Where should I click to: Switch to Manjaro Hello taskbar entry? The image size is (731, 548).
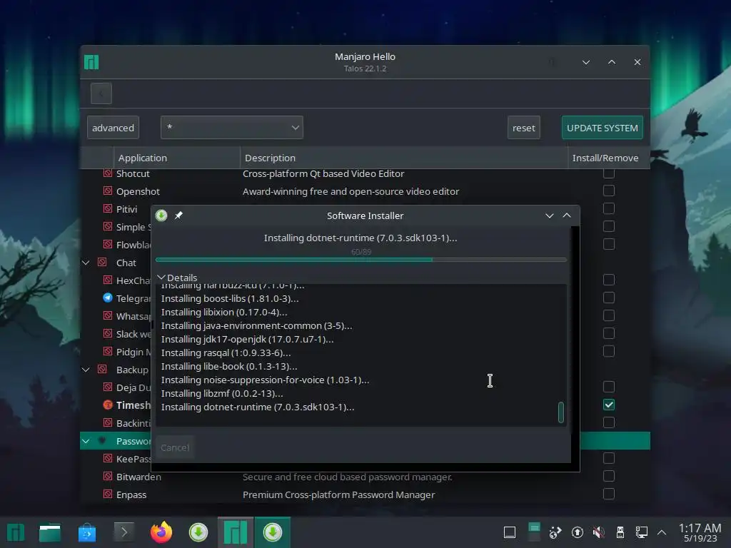236,532
